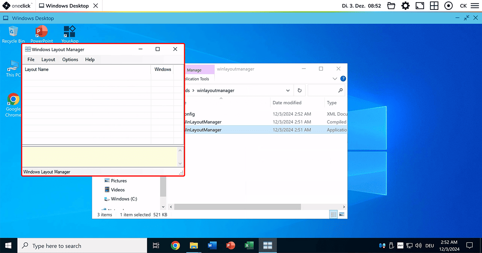Click the Word icon in the taskbar

coord(212,245)
